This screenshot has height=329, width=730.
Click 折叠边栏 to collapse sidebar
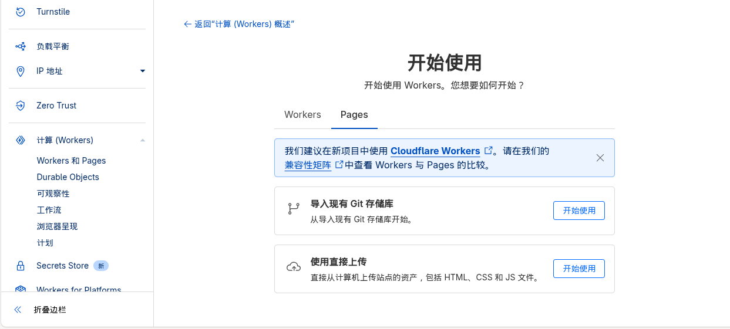(x=50, y=310)
